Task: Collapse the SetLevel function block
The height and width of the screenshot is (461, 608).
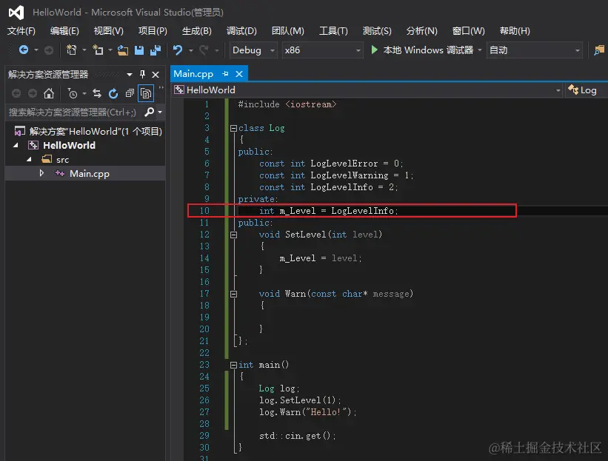Action: click(x=233, y=235)
